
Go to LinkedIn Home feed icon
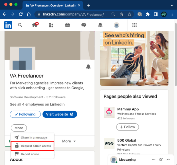click(35, 25)
